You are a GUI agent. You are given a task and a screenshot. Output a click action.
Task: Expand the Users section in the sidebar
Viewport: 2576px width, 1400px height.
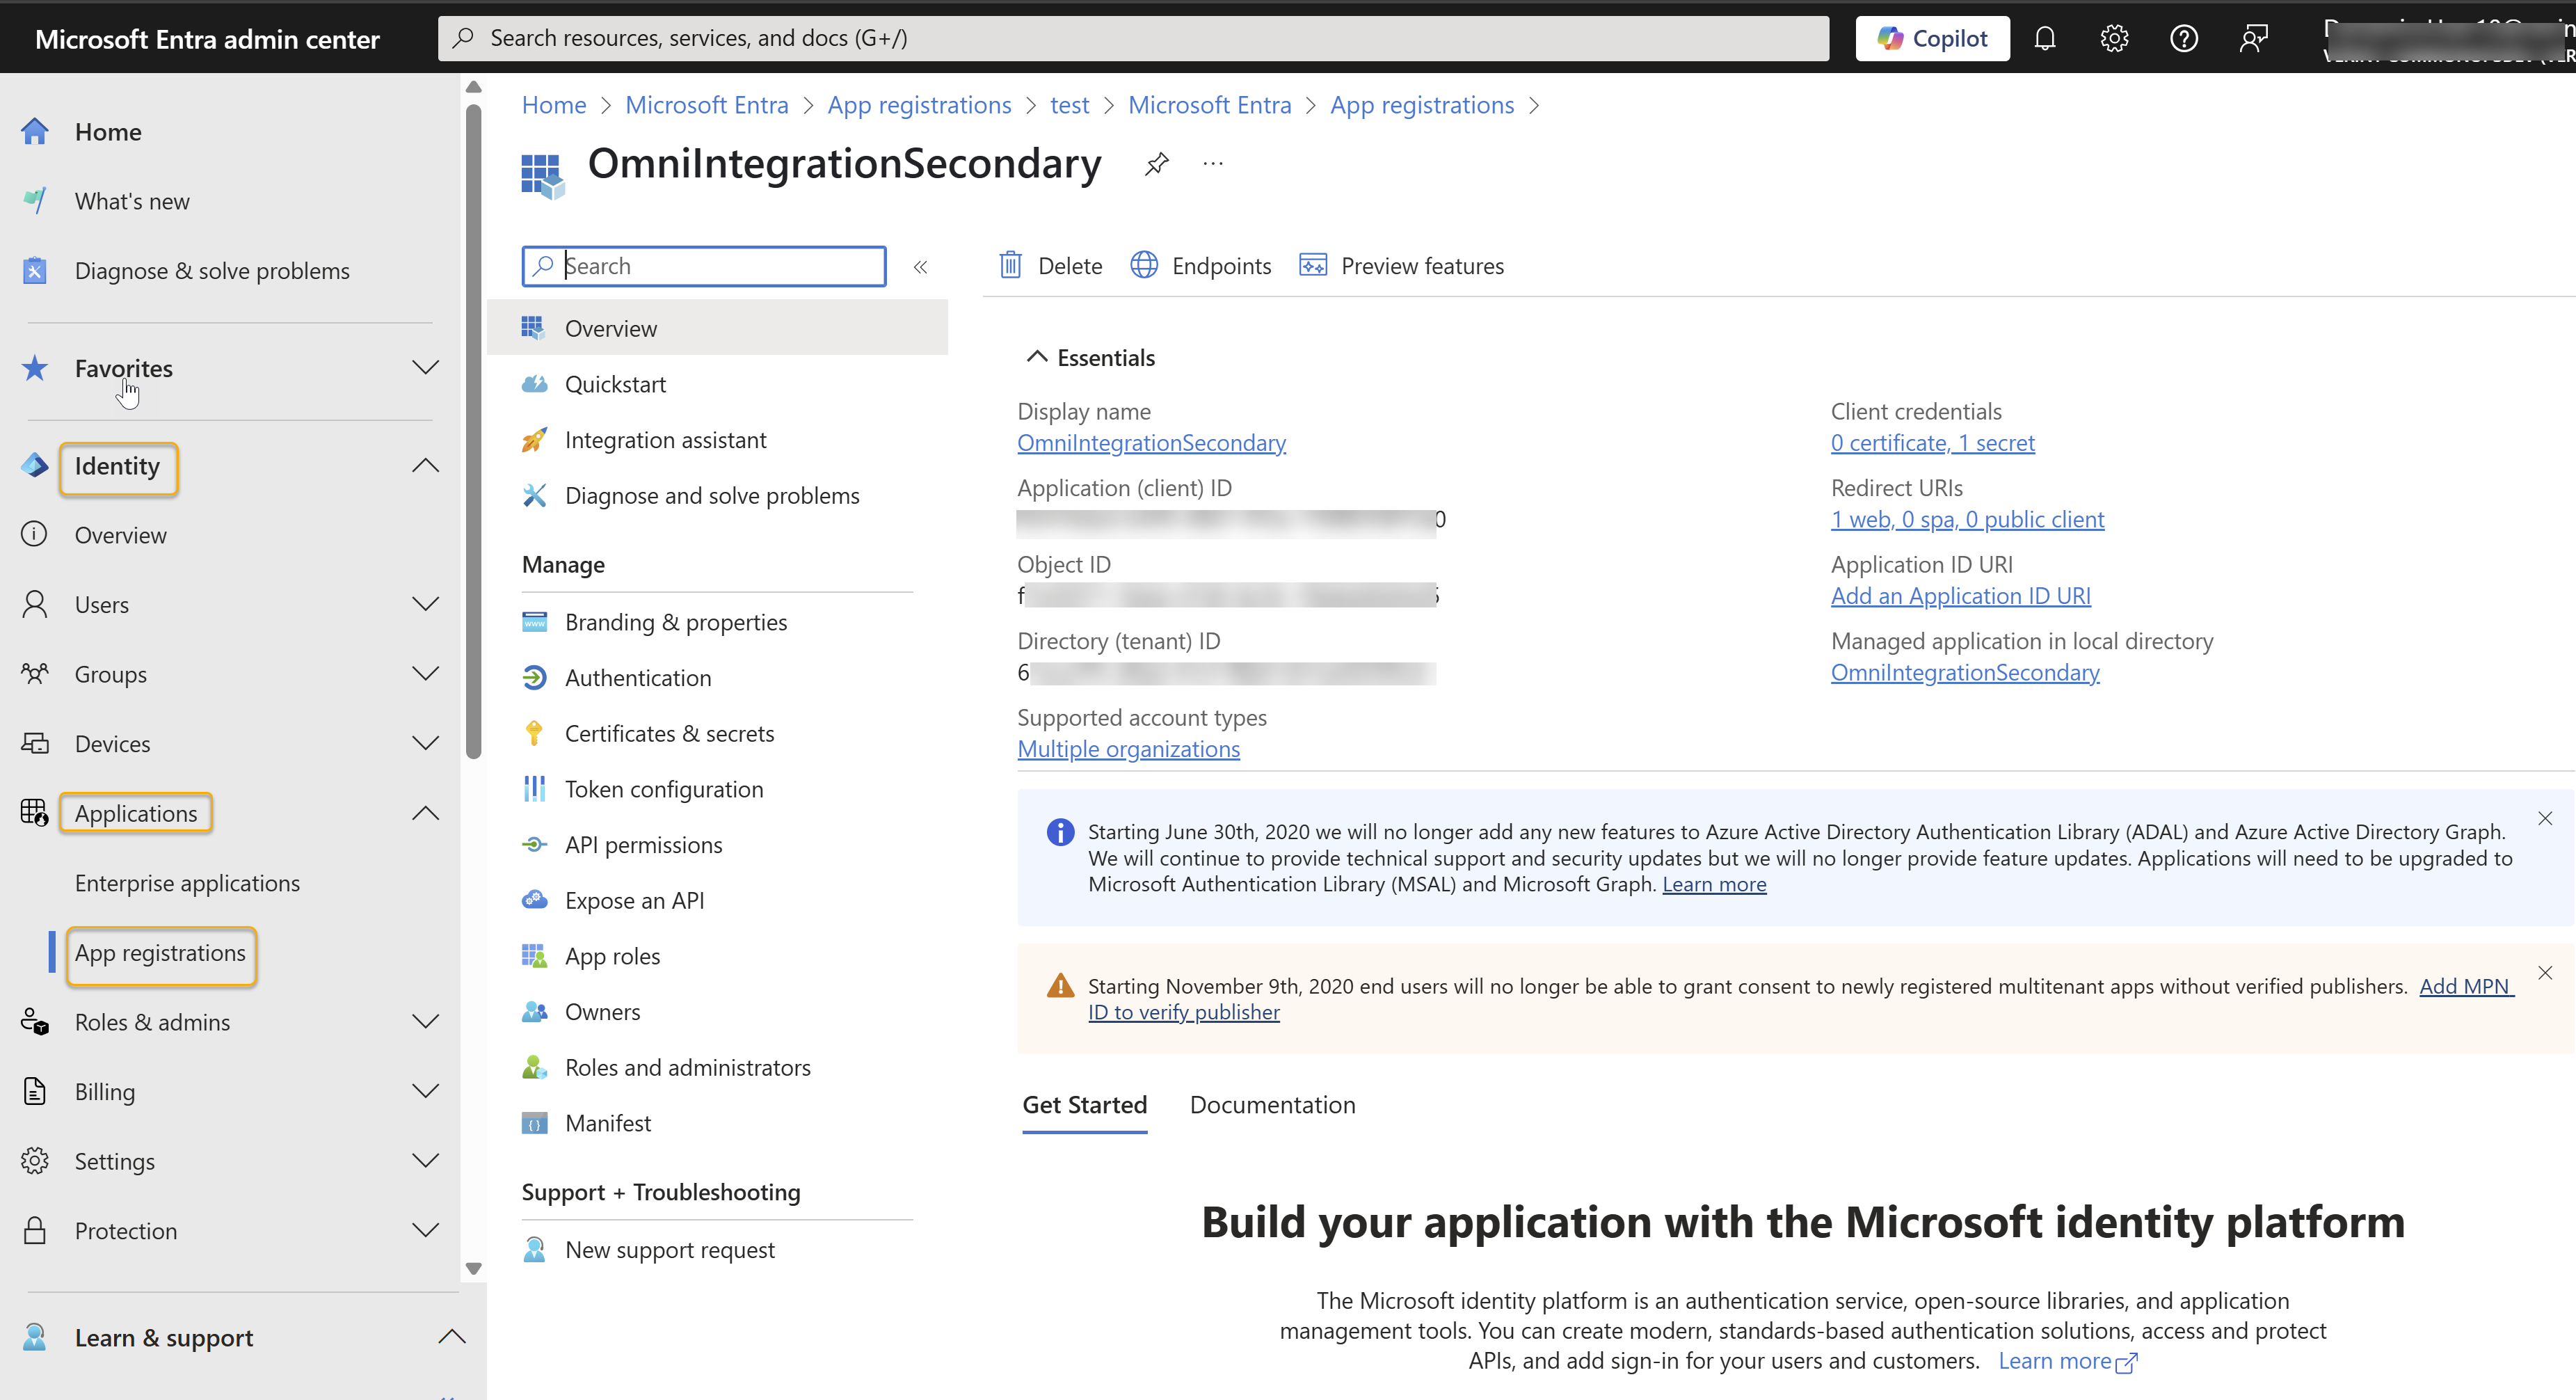tap(426, 604)
